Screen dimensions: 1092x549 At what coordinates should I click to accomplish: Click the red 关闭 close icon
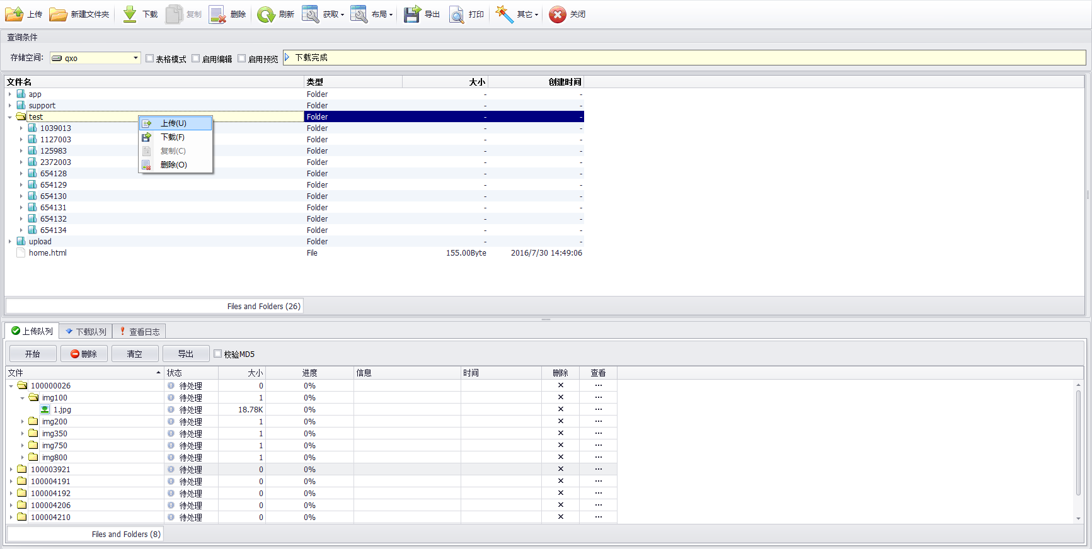pyautogui.click(x=557, y=14)
